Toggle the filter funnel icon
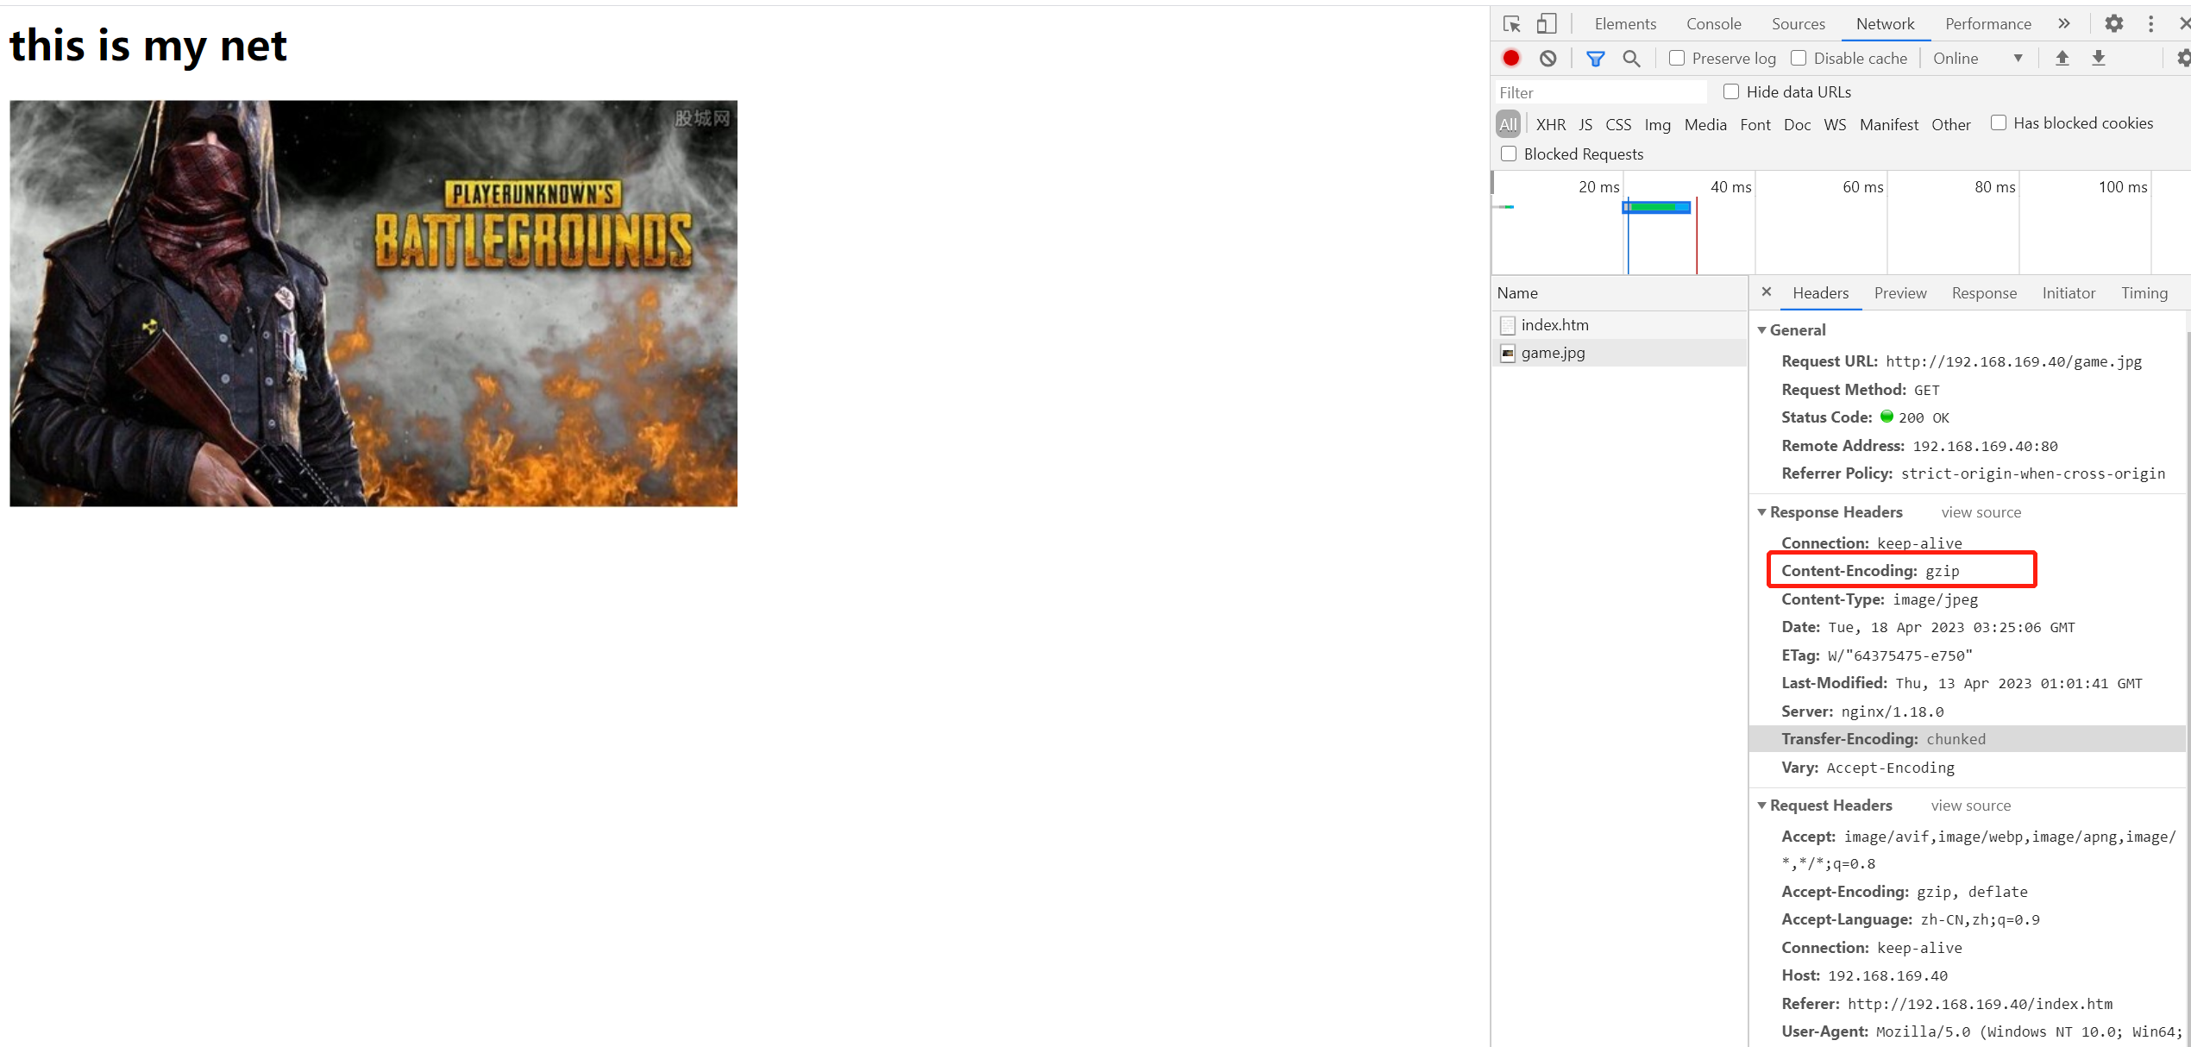The width and height of the screenshot is (2191, 1047). click(x=1595, y=58)
